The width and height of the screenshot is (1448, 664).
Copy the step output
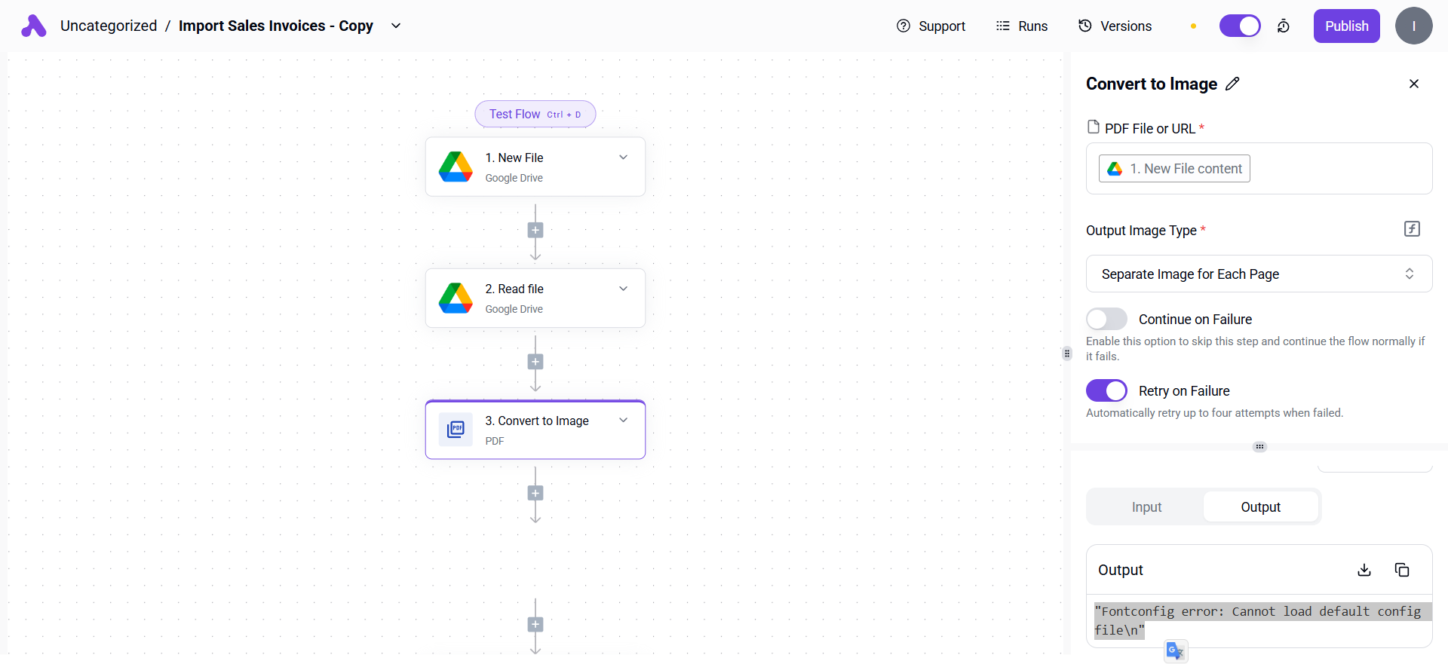click(1402, 570)
